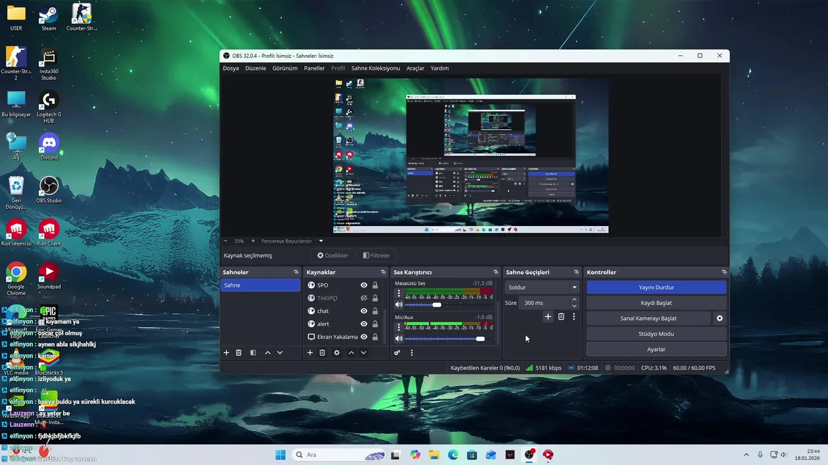Show the TAKİPÇİ source
The height and width of the screenshot is (465, 828).
tap(364, 298)
